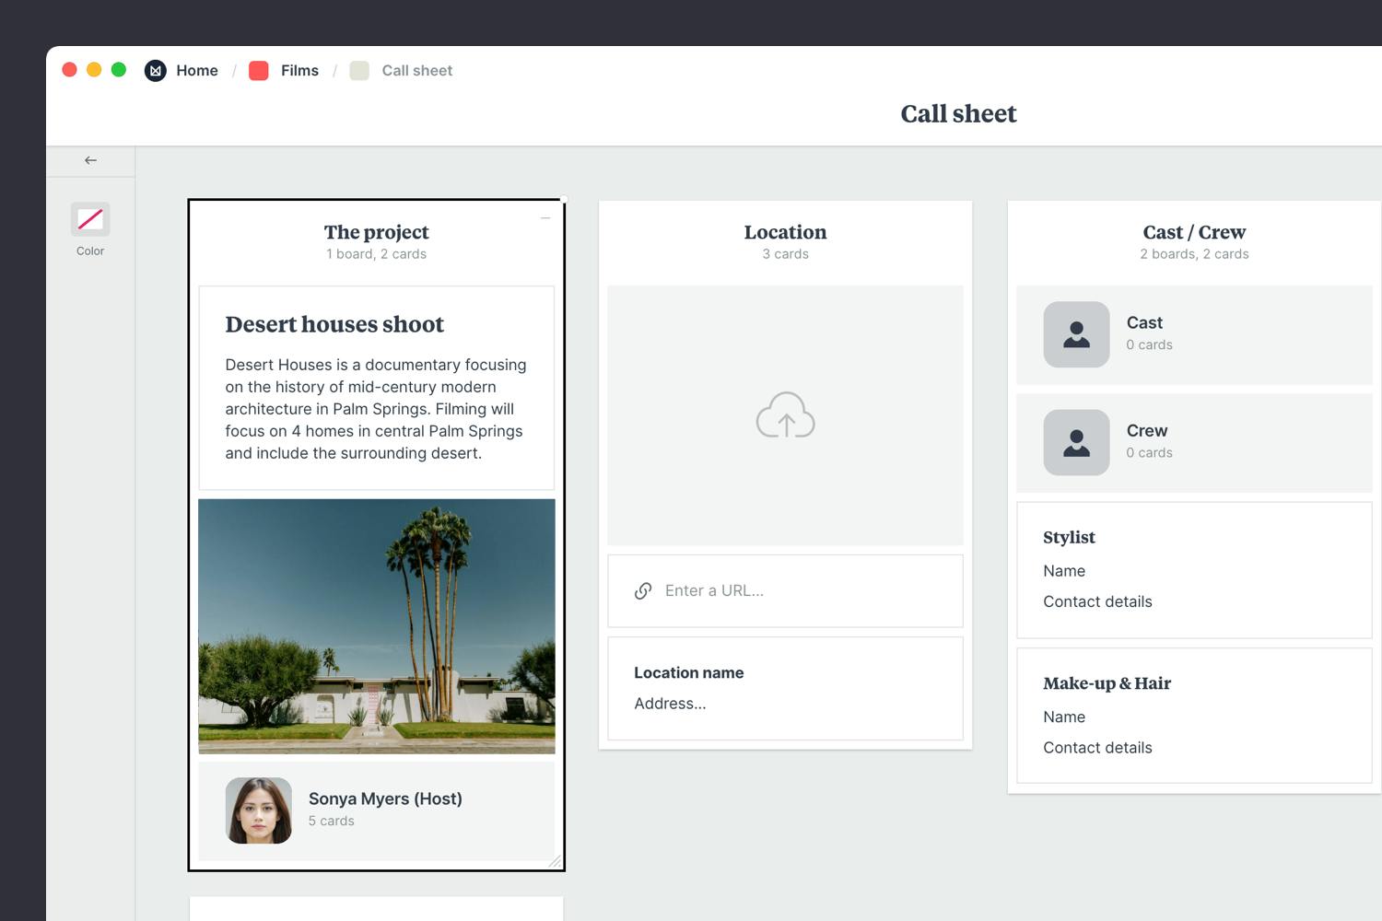
Task: Click the Location name card
Action: (x=785, y=688)
